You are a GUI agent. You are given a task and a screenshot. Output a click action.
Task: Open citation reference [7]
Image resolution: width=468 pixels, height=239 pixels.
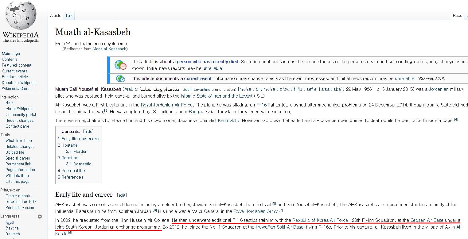coord(281,210)
